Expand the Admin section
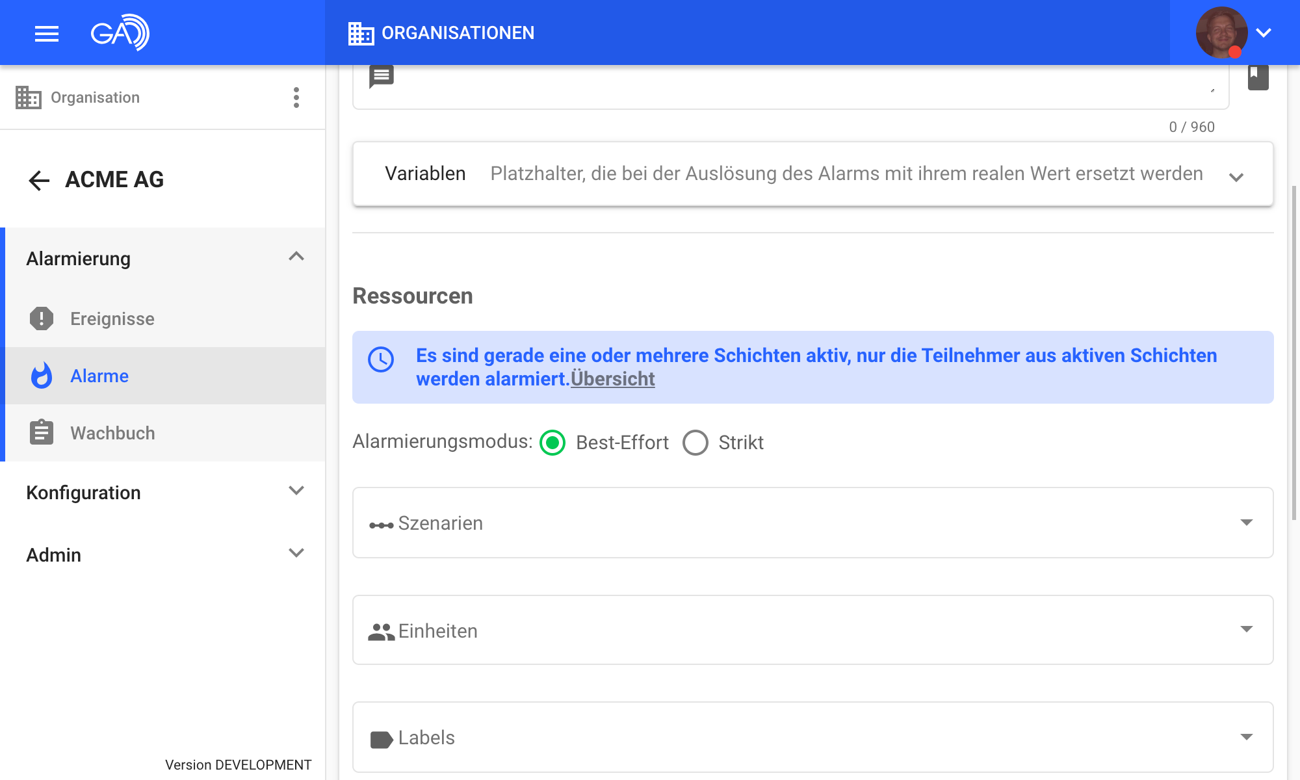Viewport: 1300px width, 780px height. [x=296, y=553]
